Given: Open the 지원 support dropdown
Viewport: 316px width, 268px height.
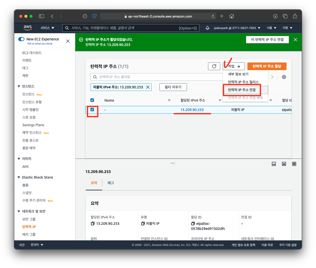Looking at the screenshot, I should click(288, 28).
